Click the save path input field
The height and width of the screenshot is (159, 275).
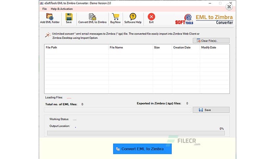118,110
